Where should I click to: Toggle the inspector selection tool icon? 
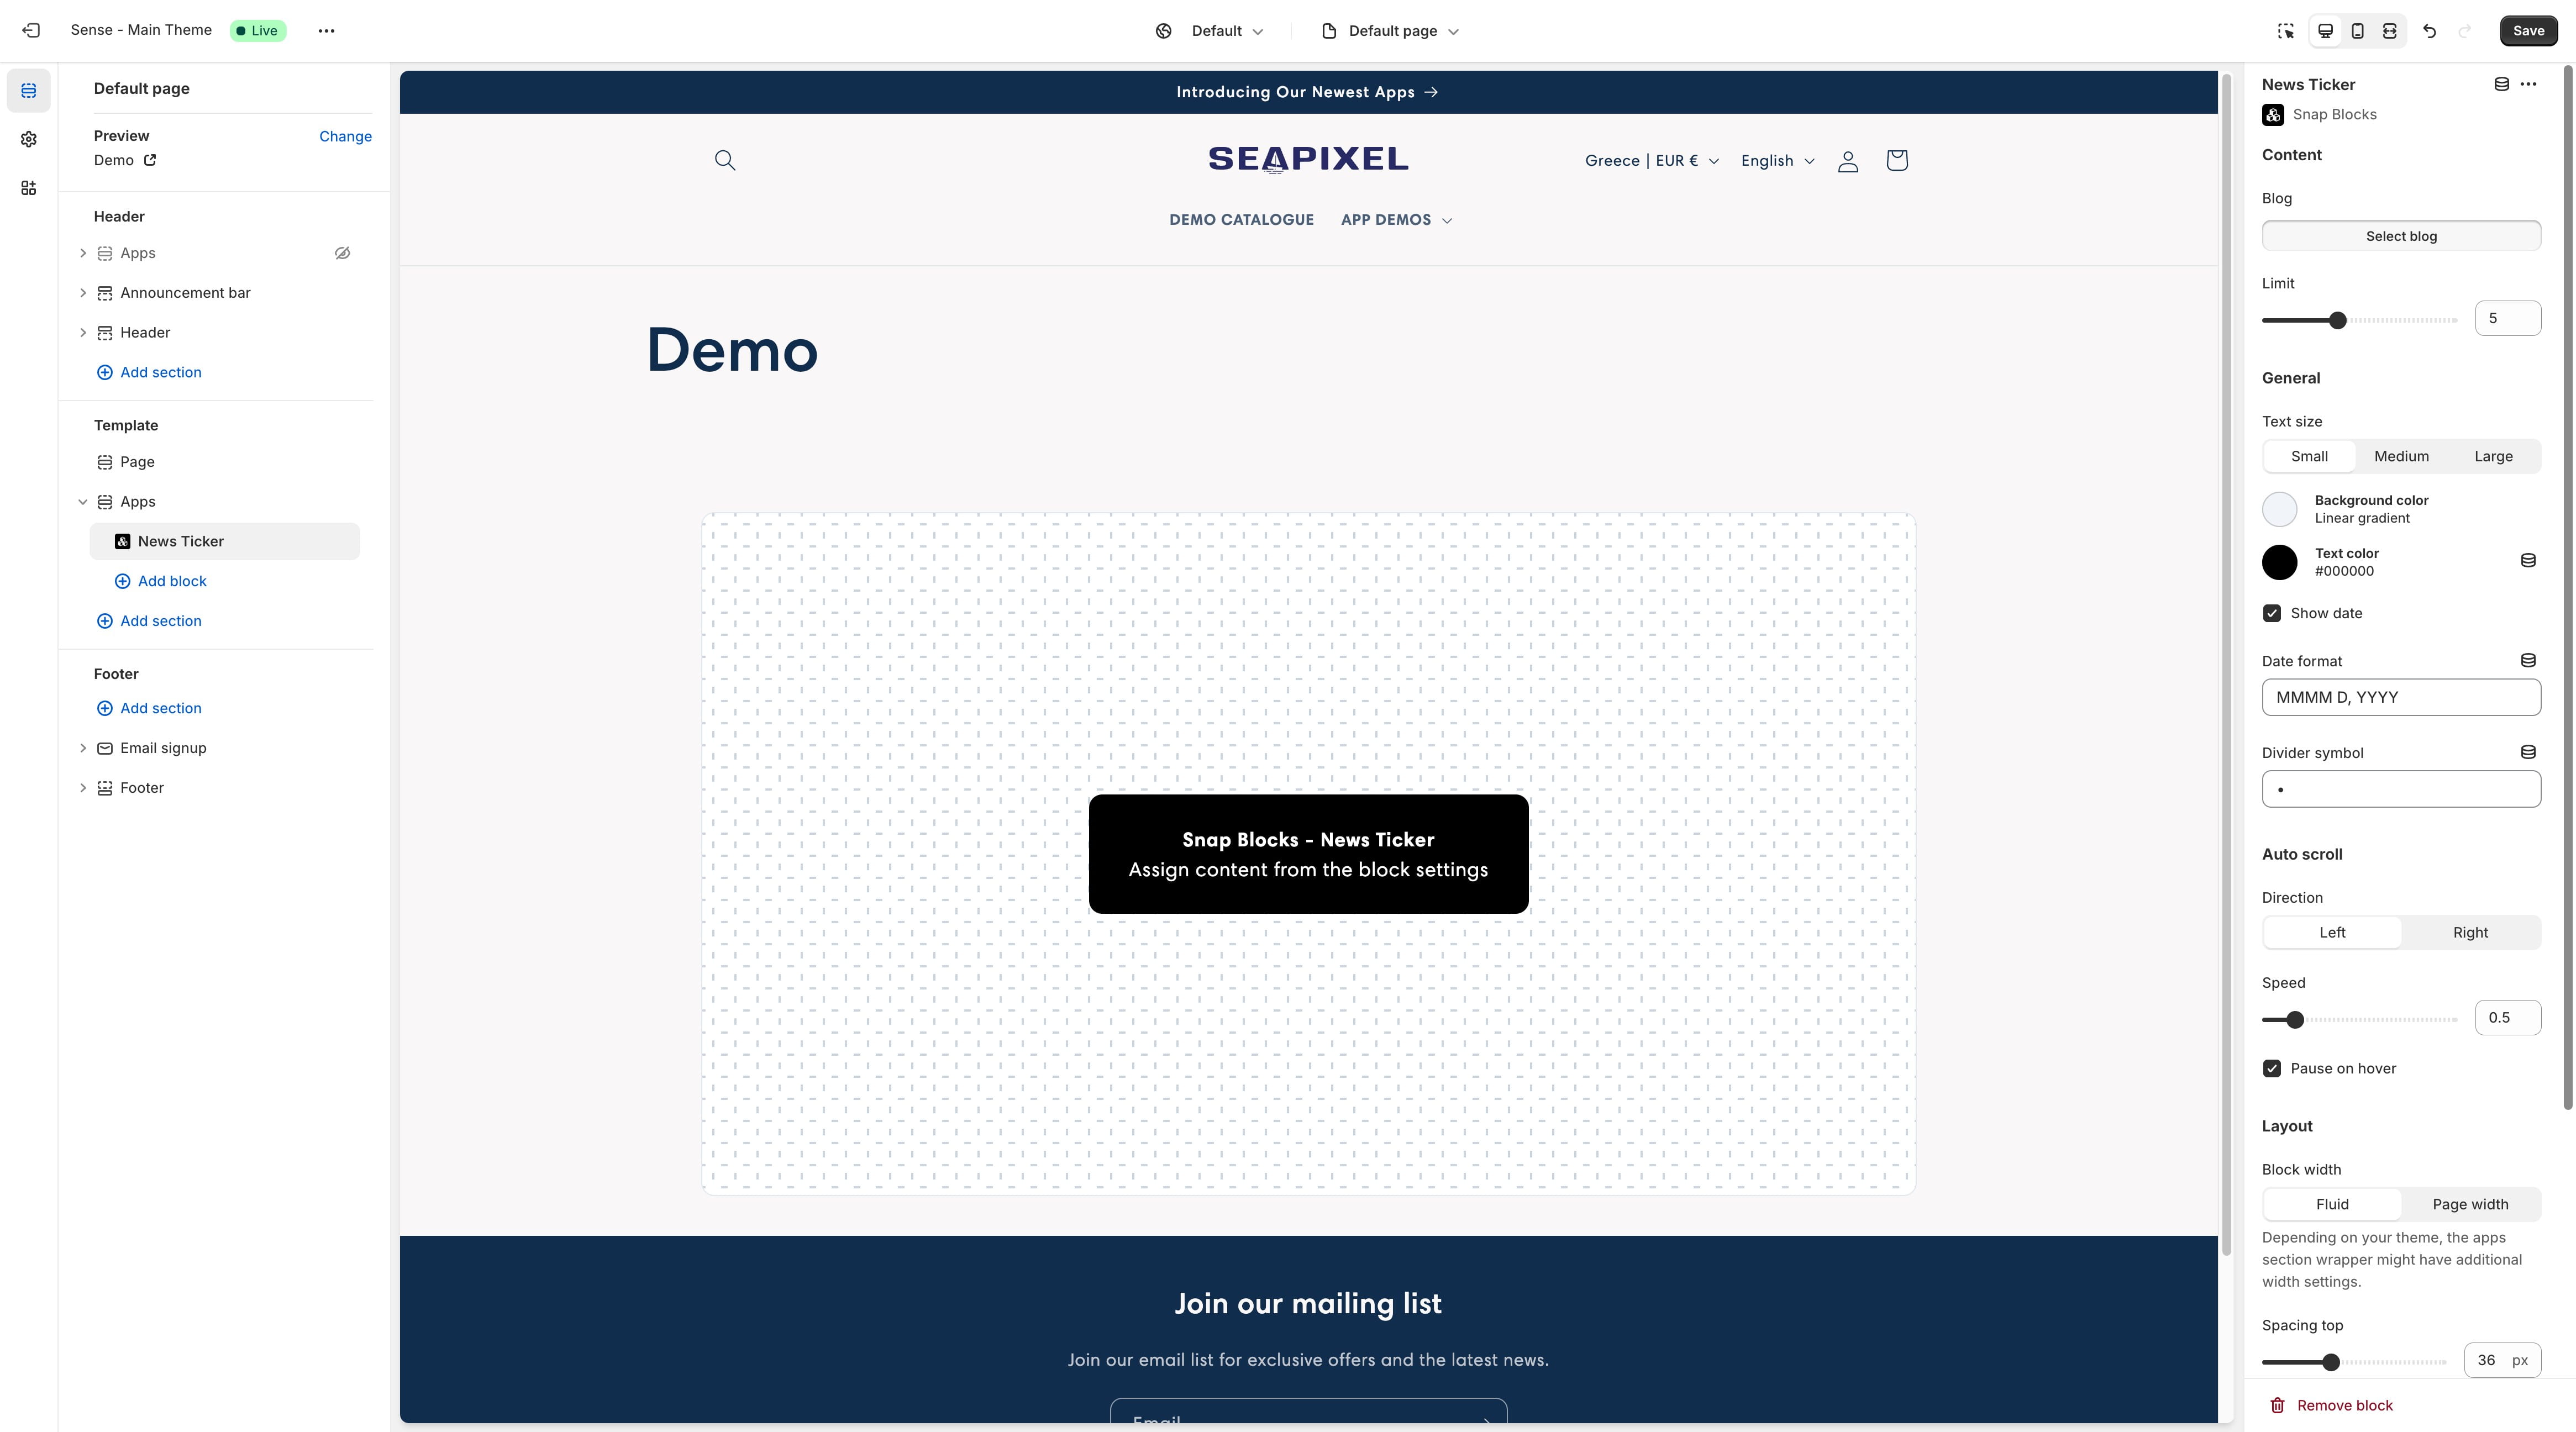[x=2286, y=31]
